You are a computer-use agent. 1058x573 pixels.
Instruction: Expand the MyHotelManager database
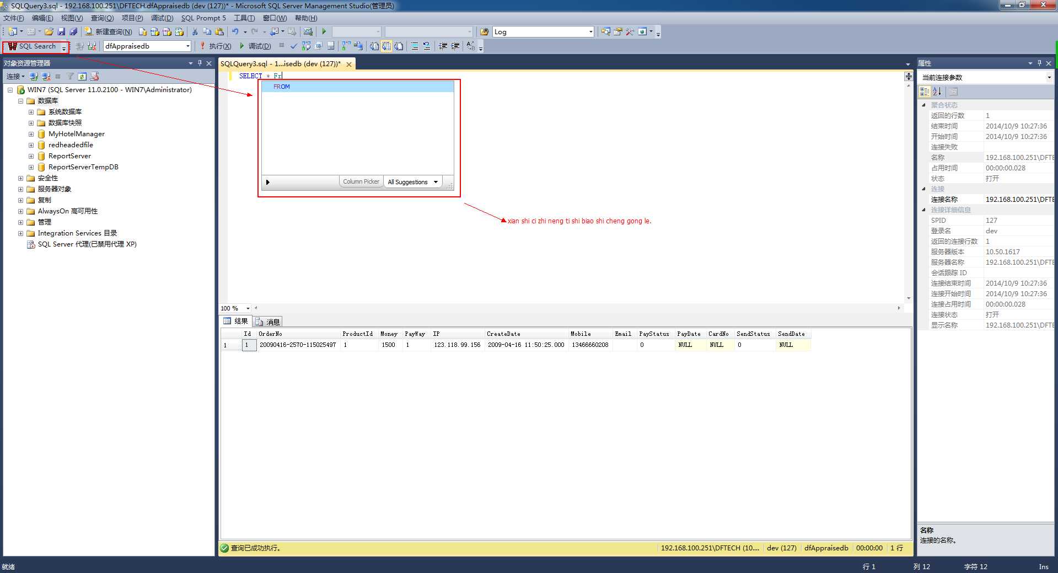click(x=31, y=134)
